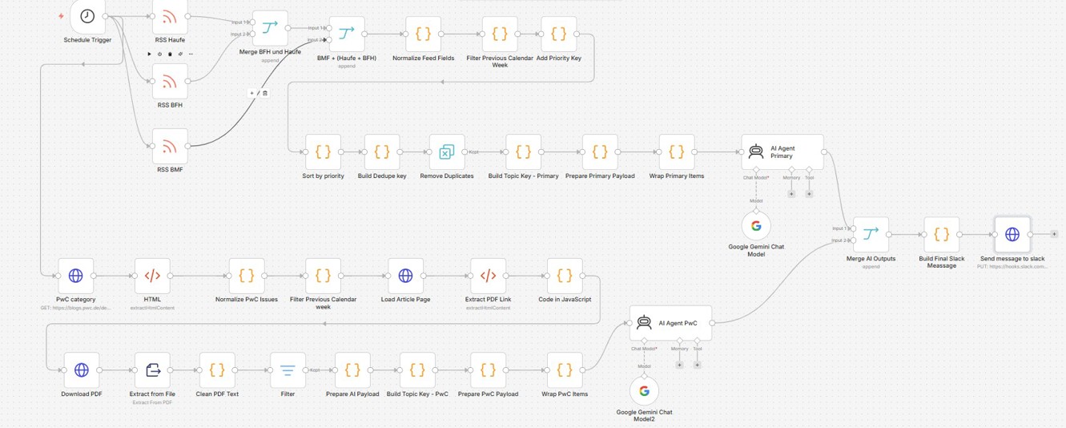Select the Filter Previous Calendar Week node
1066x428 pixels.
(500, 34)
